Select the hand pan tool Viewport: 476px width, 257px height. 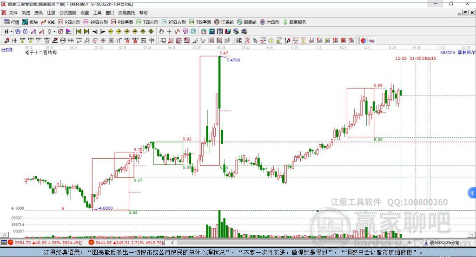[x=161, y=32]
